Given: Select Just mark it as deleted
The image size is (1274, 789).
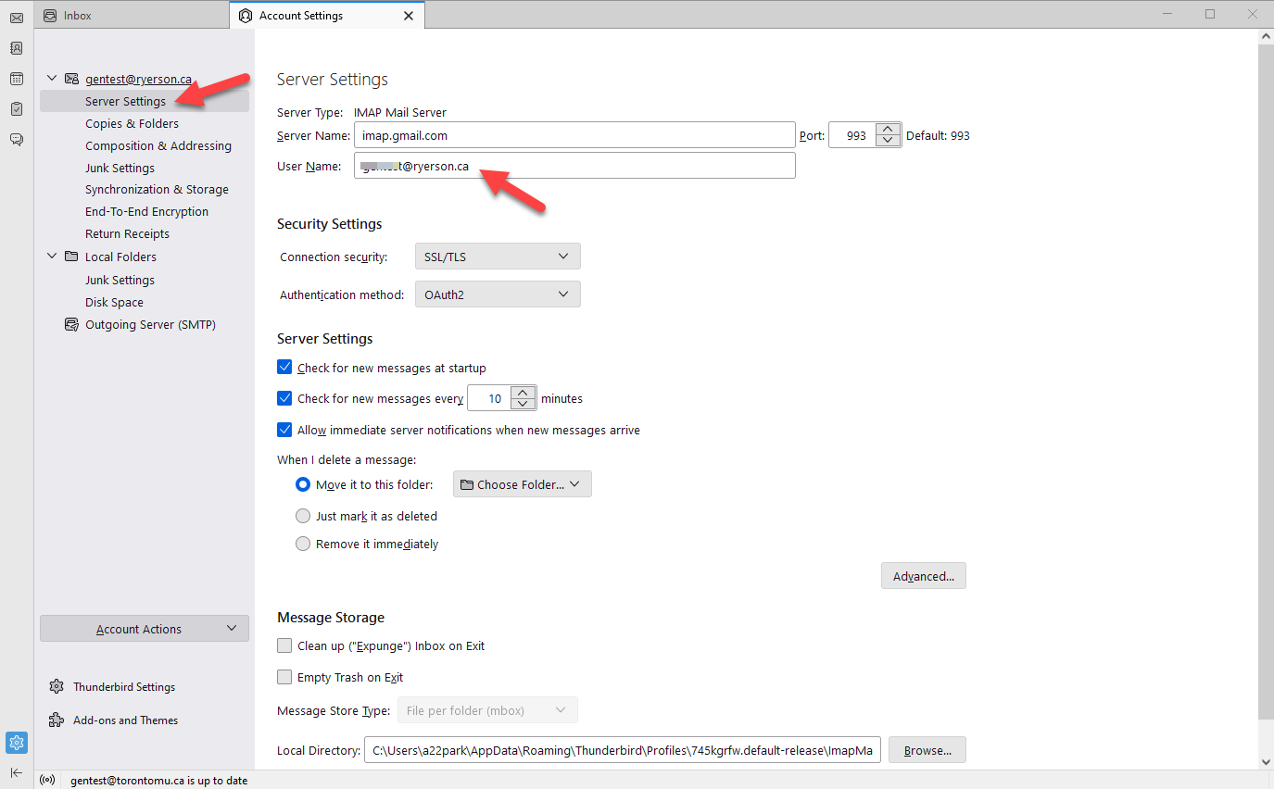Looking at the screenshot, I should (303, 516).
